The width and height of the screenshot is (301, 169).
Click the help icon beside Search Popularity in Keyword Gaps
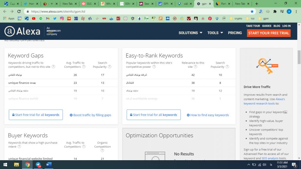[x=110, y=67]
